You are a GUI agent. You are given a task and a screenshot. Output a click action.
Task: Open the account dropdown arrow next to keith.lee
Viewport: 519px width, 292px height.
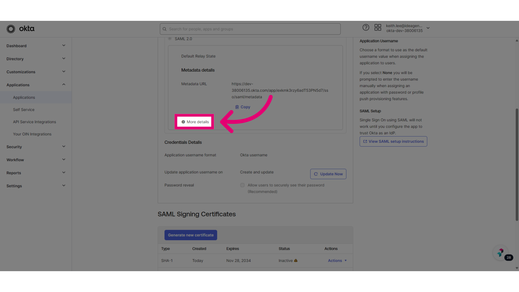(428, 28)
